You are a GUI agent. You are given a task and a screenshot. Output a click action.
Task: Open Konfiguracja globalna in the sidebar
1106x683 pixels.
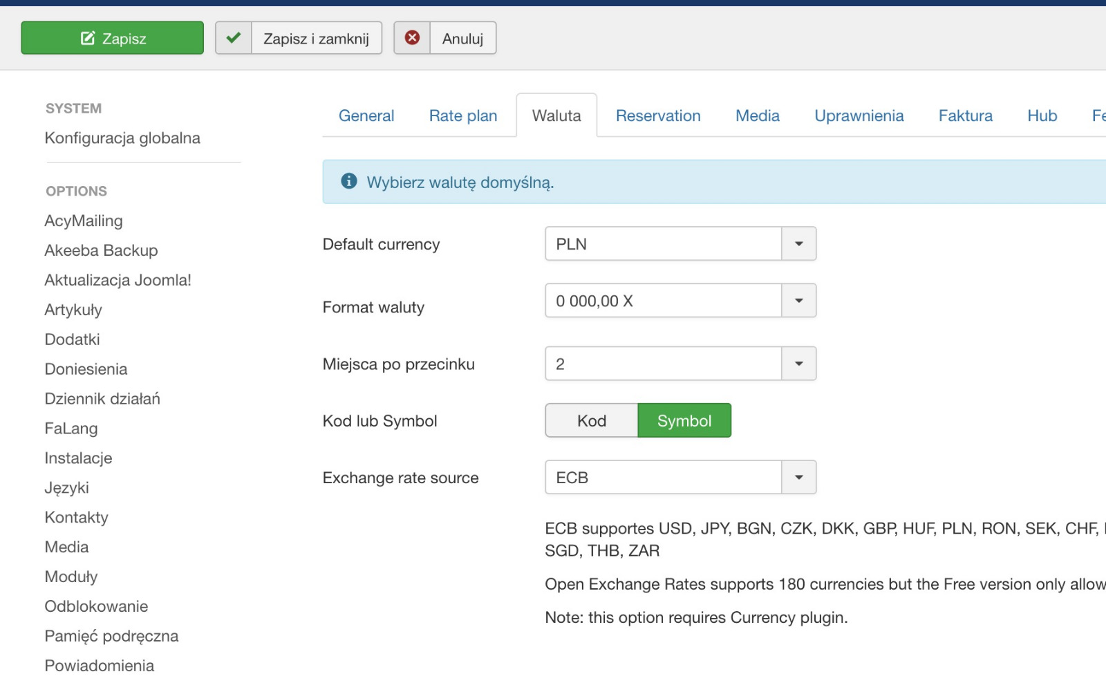click(122, 138)
